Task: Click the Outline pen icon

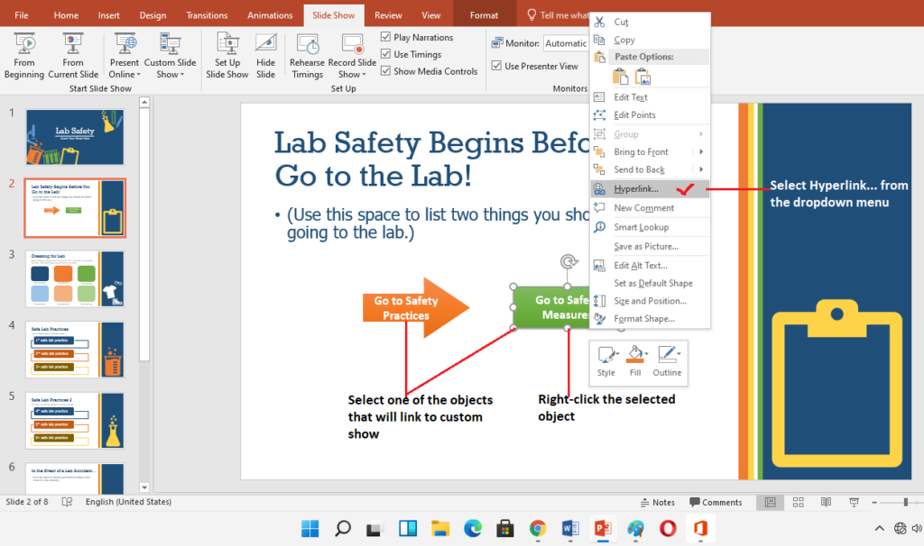Action: pos(666,353)
